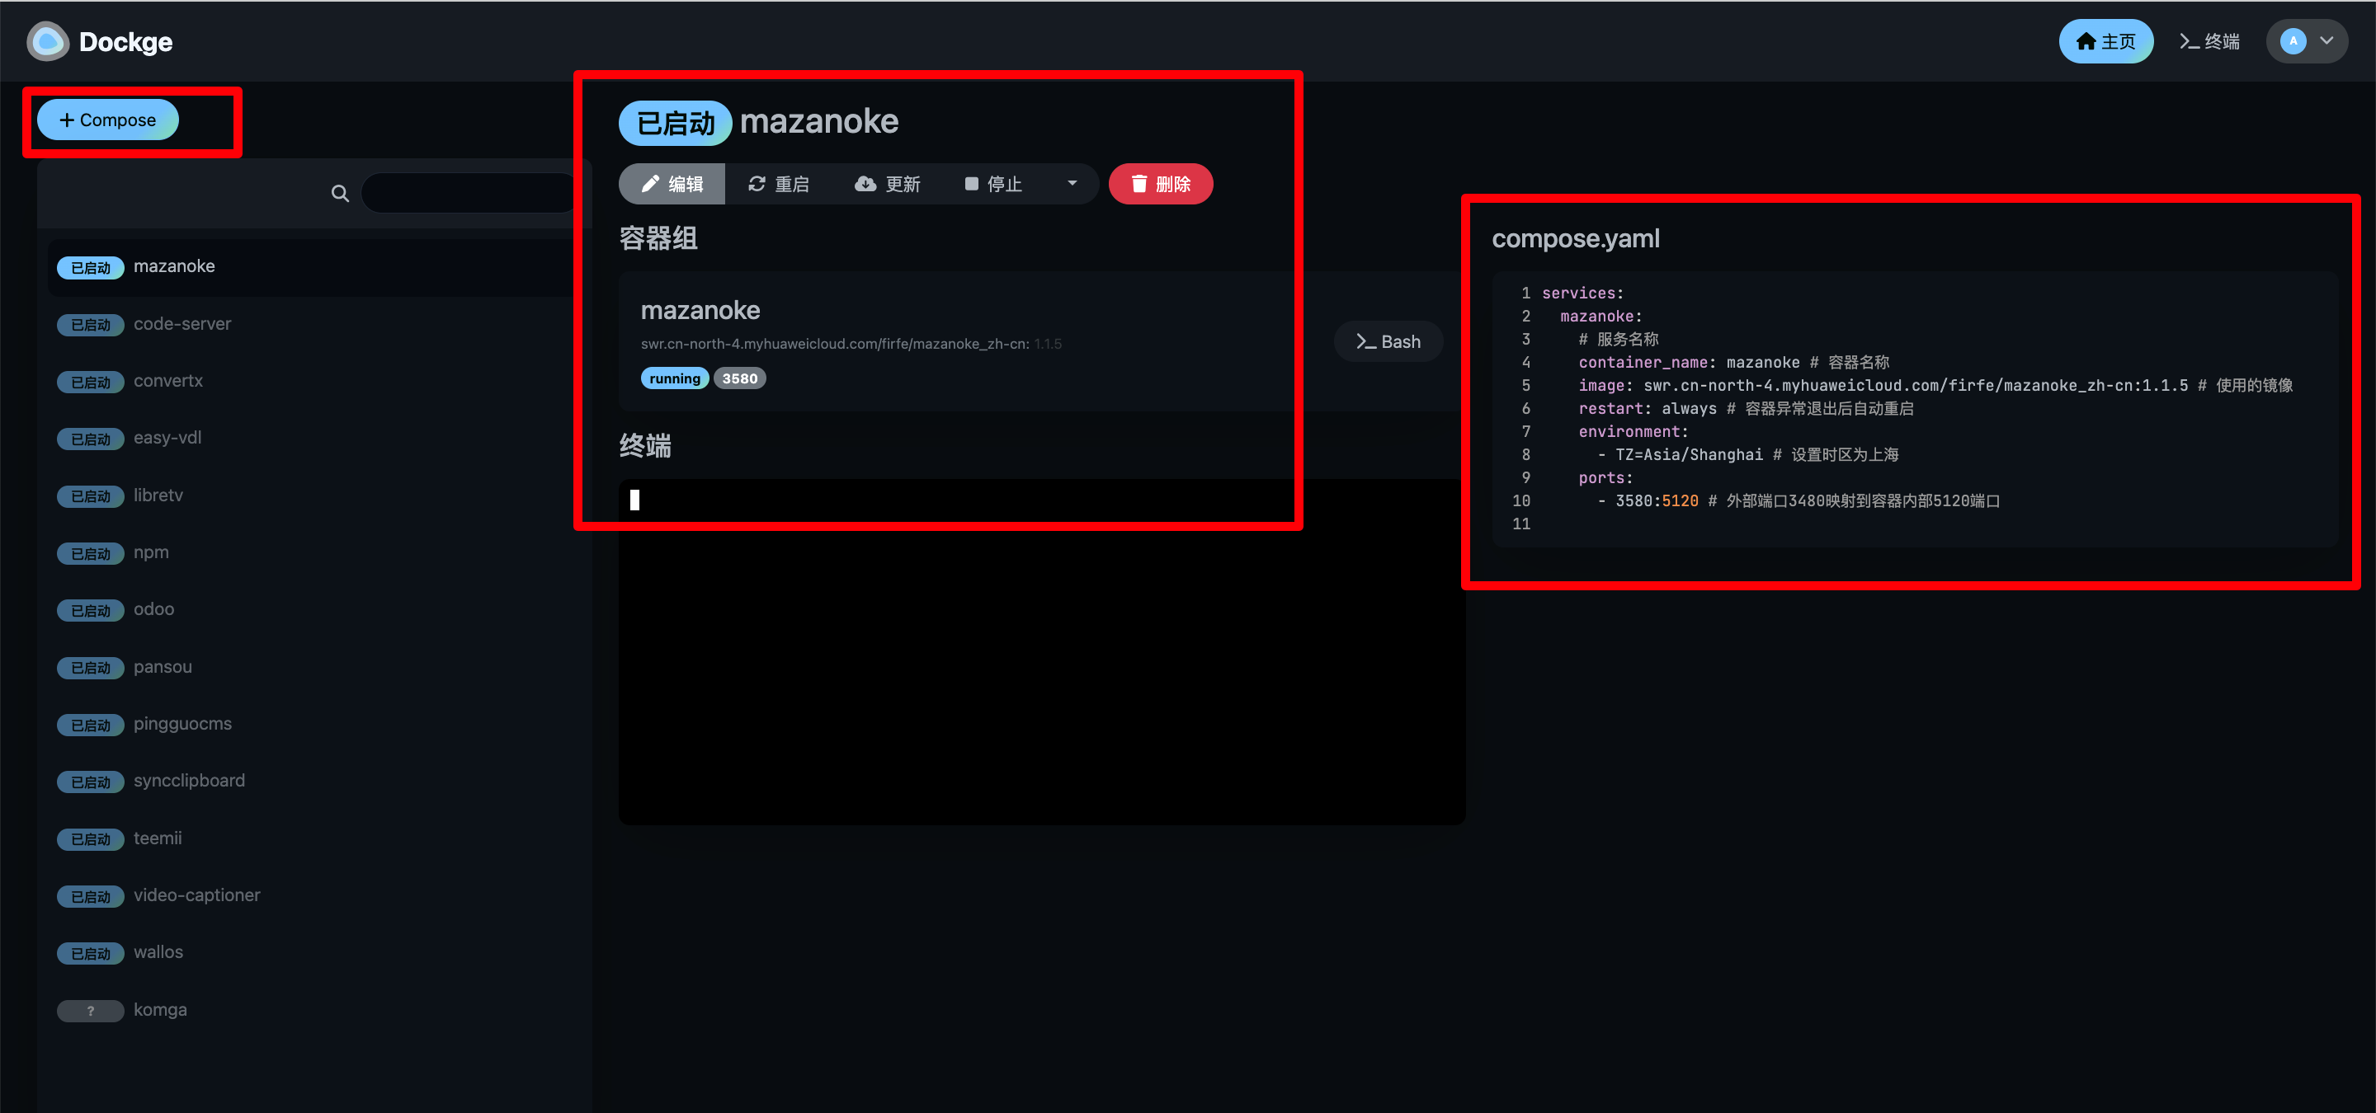The width and height of the screenshot is (2376, 1113).
Task: Expand the dropdown arrow beside 停止
Action: point(1072,183)
